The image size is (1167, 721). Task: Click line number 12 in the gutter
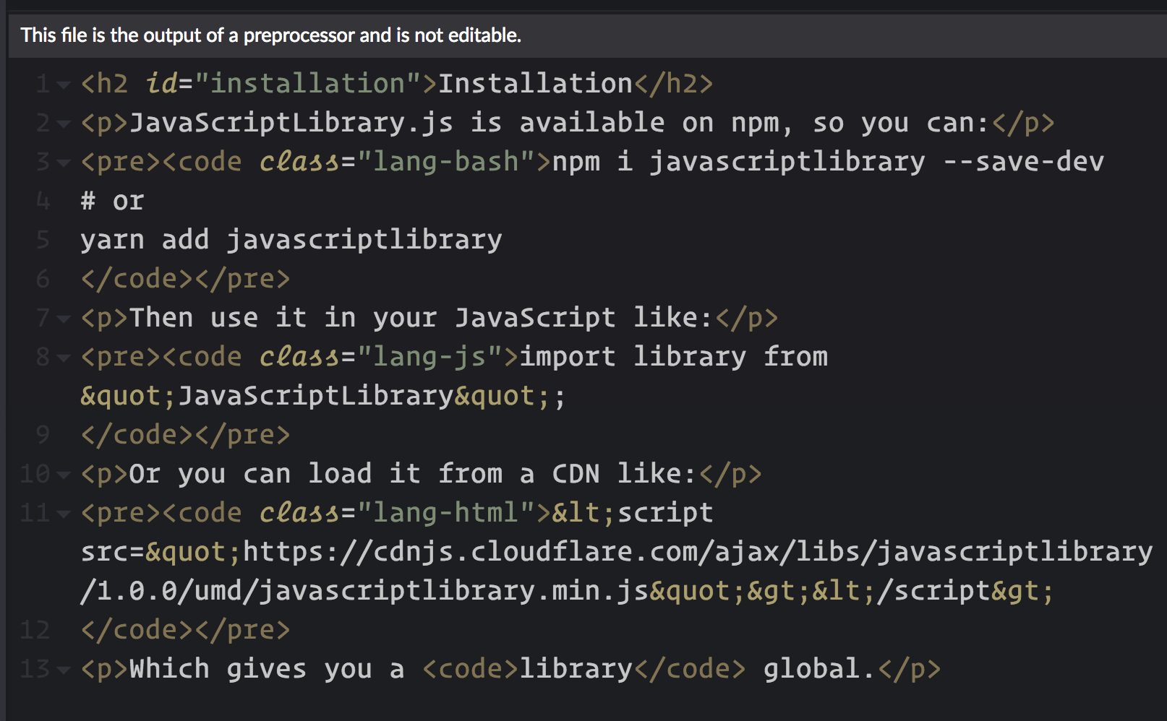click(35, 630)
